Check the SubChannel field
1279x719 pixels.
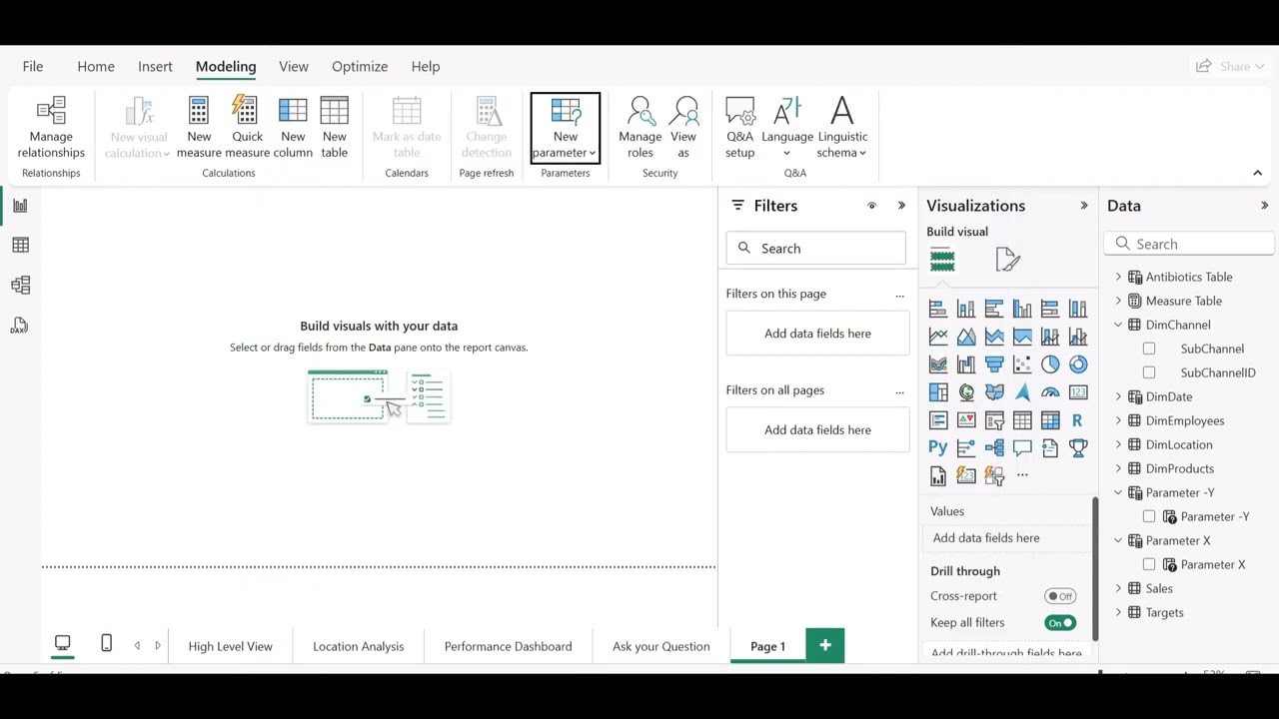point(1149,349)
